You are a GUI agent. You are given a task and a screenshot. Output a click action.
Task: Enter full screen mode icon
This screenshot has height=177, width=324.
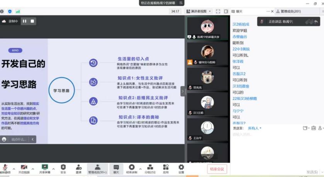[x=218, y=12]
